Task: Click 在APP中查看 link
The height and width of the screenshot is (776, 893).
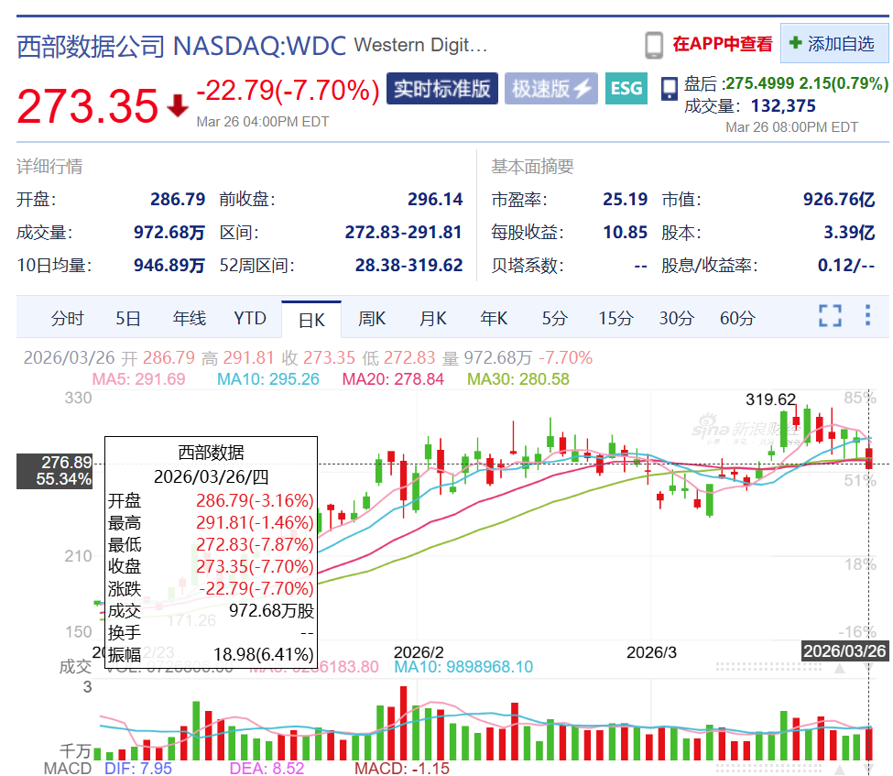Action: click(722, 44)
